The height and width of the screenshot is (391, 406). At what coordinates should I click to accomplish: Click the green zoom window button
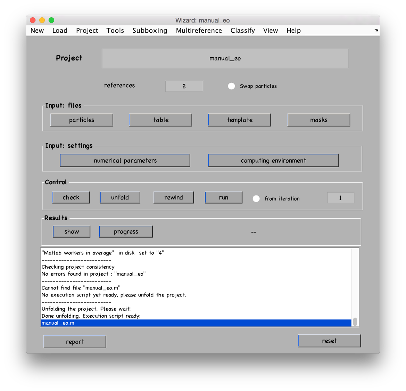(x=51, y=20)
